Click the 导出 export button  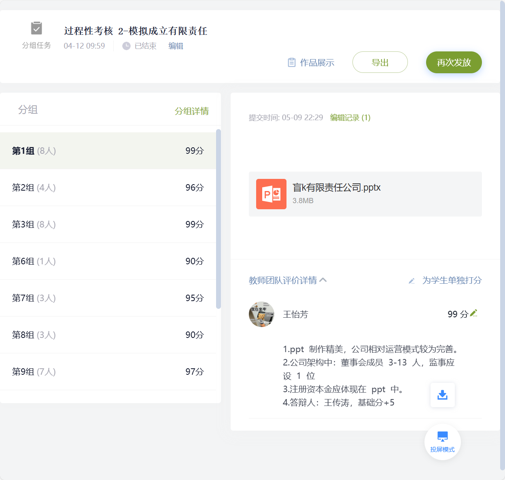(x=380, y=62)
